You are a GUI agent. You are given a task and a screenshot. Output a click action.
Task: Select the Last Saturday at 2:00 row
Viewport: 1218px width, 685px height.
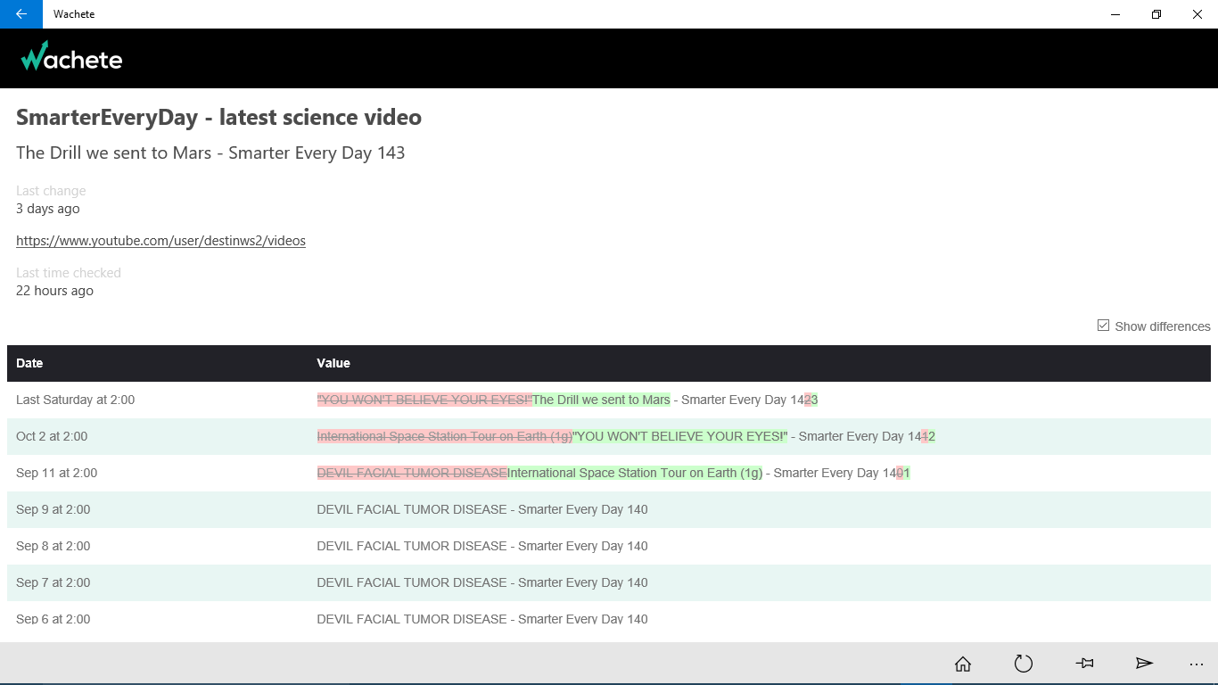coord(609,400)
